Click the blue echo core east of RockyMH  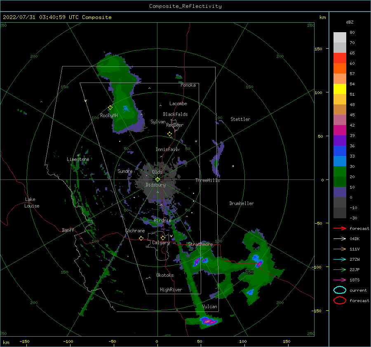click(126, 108)
